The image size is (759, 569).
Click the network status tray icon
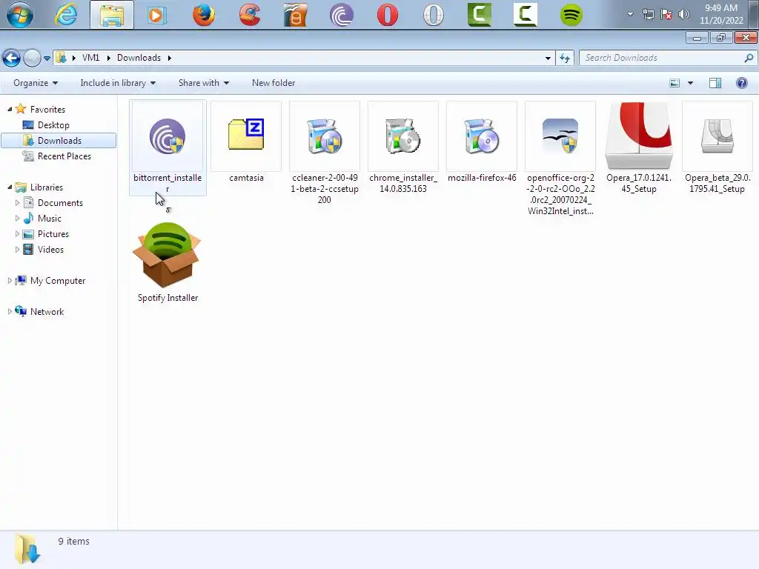(x=649, y=14)
